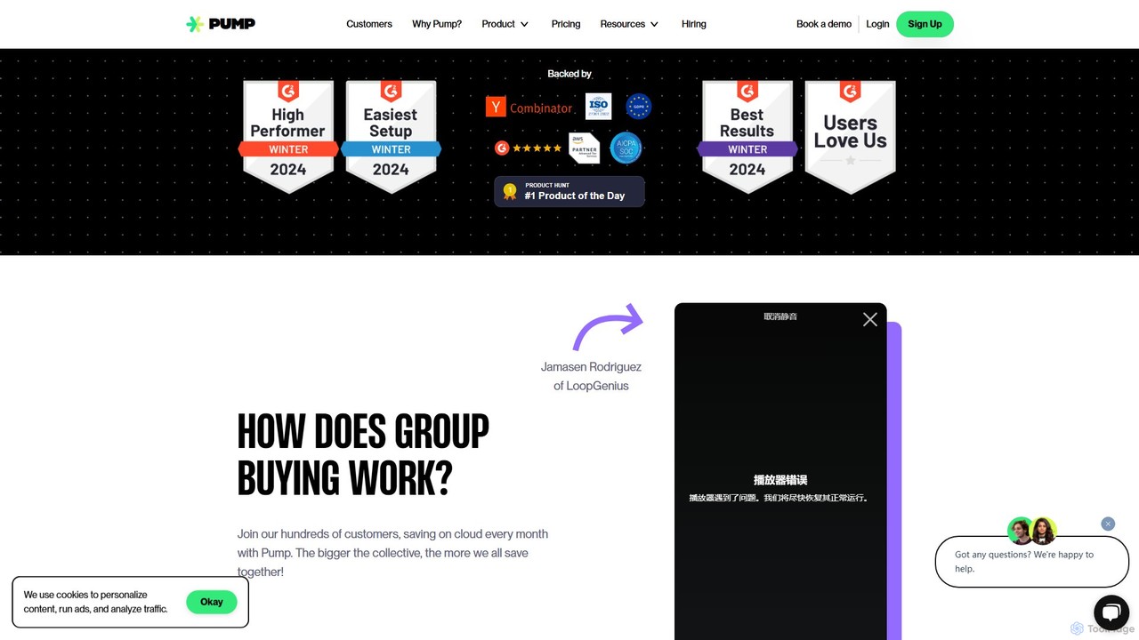Click the G2 five-star rating

click(x=529, y=148)
